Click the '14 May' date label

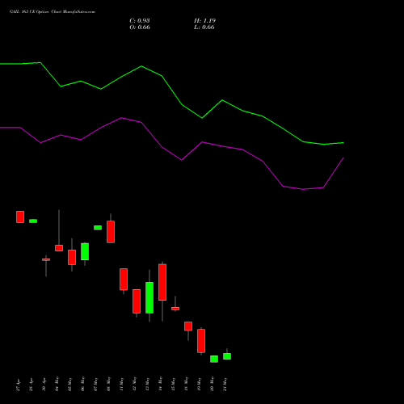point(161,385)
